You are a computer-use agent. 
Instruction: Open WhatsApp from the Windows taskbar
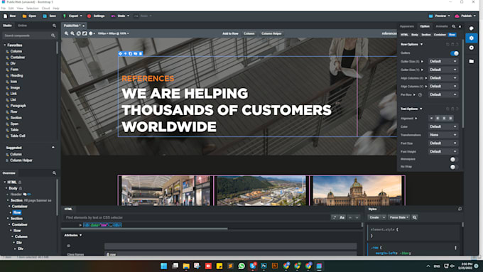[241, 266]
